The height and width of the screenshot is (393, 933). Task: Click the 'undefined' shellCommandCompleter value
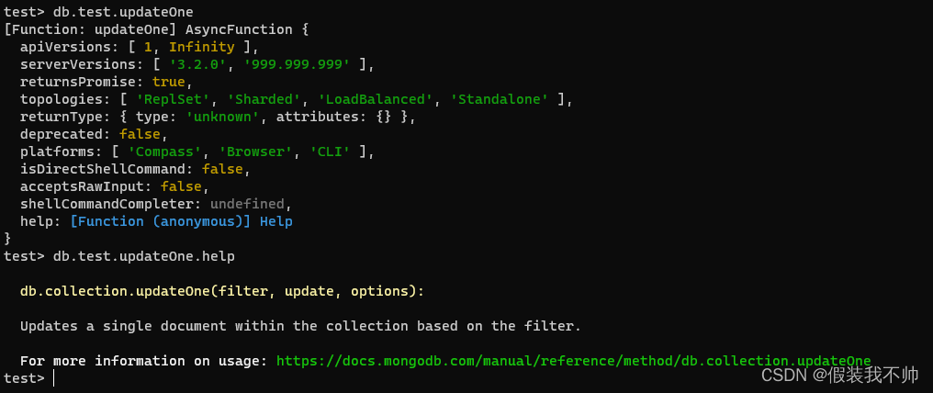coord(247,204)
